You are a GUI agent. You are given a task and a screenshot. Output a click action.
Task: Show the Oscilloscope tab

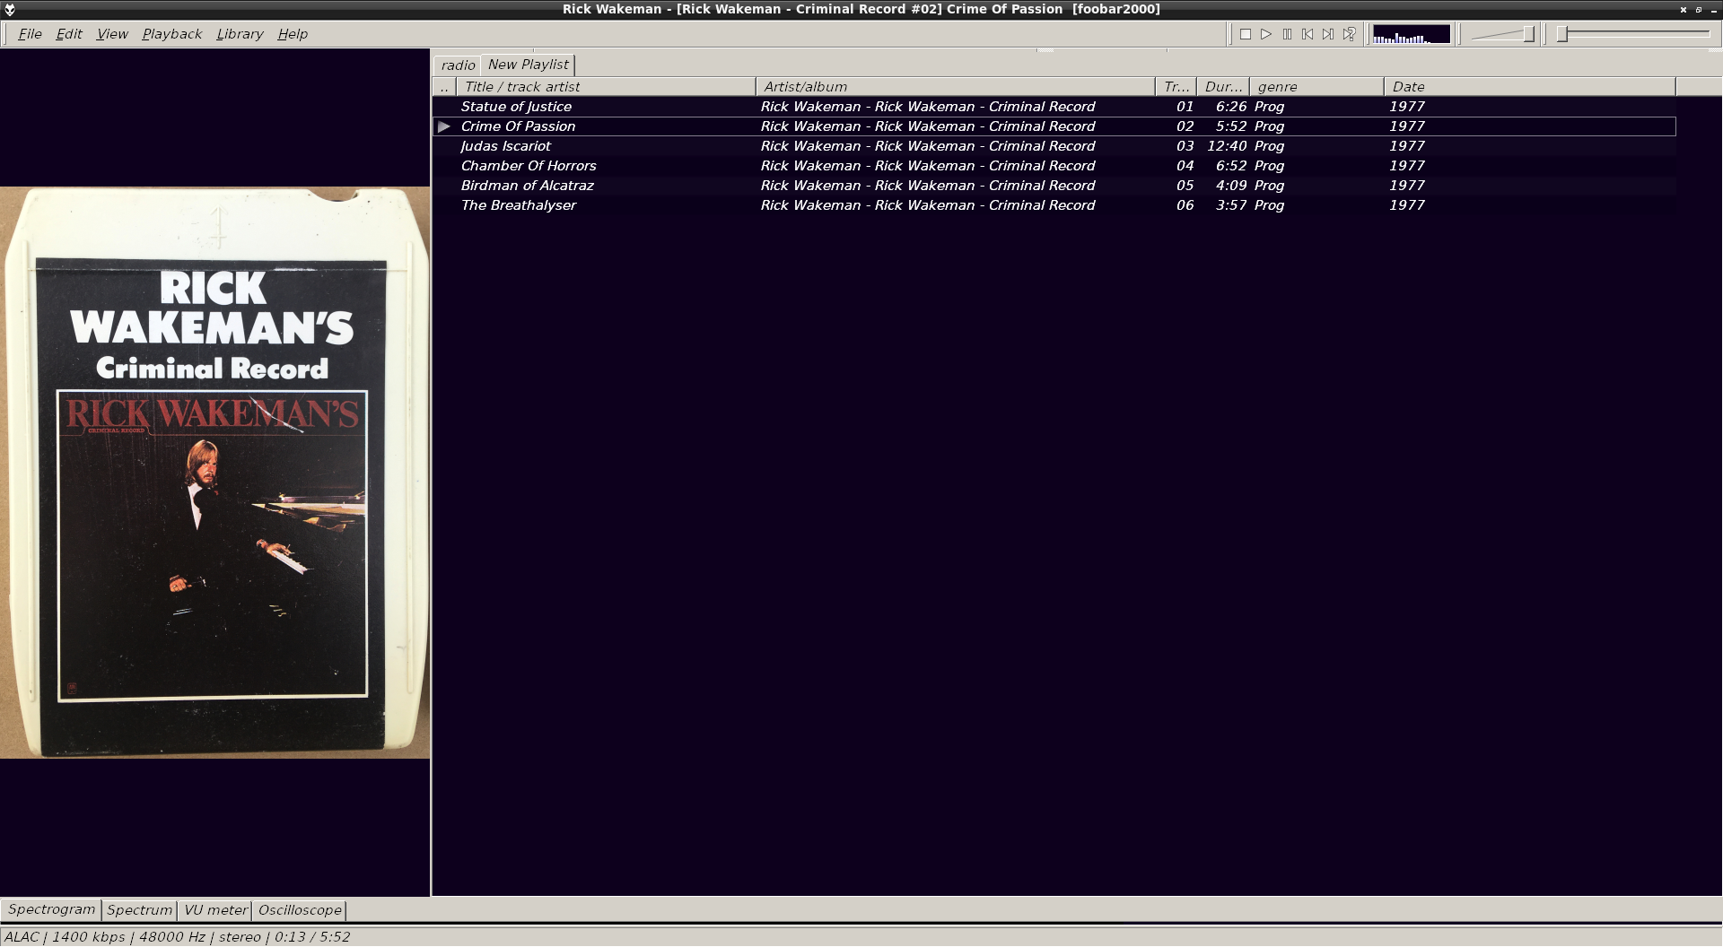300,910
